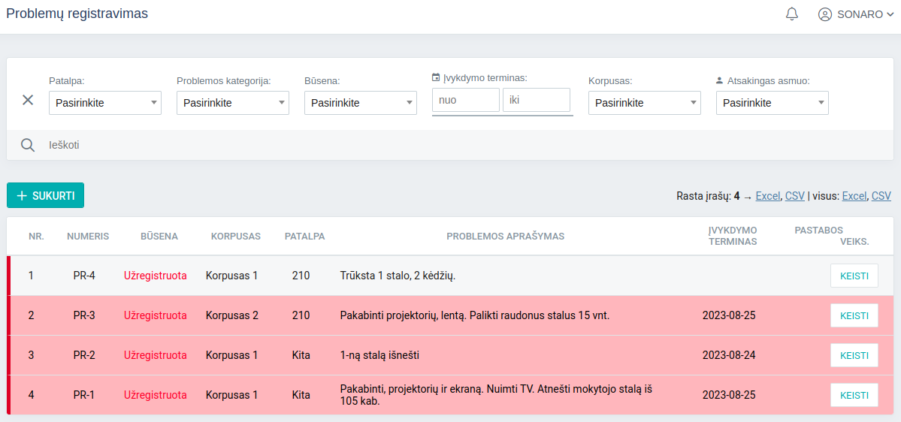Click Keisti for record PR-4
Viewport: 901px width, 422px height.
coord(854,276)
